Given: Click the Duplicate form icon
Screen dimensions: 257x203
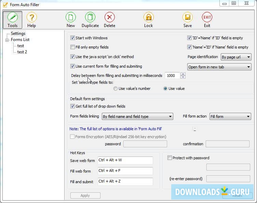Looking at the screenshot, I should pos(90,17).
